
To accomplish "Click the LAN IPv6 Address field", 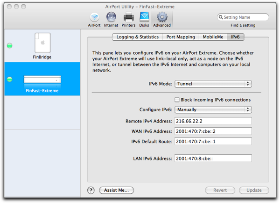I will (213, 159).
